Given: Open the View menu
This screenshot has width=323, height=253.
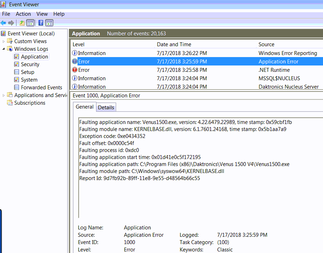Looking at the screenshot, I should (x=42, y=14).
